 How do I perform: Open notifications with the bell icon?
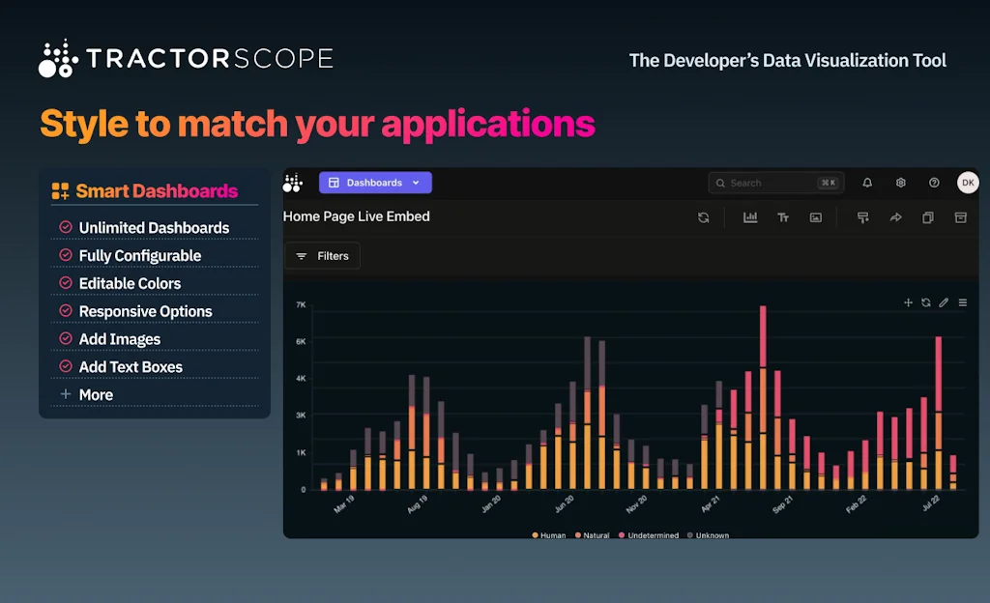point(867,183)
